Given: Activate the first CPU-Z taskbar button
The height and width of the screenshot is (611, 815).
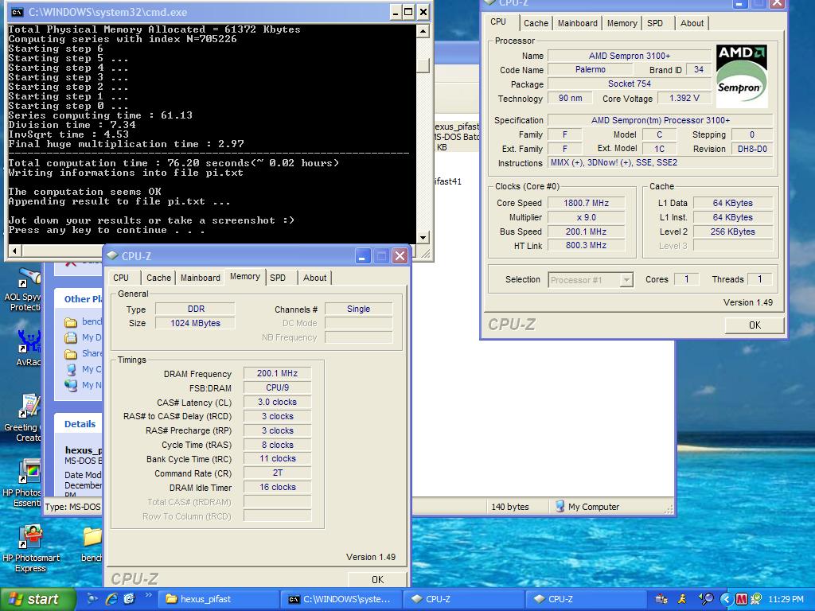Looking at the screenshot, I should tap(464, 599).
